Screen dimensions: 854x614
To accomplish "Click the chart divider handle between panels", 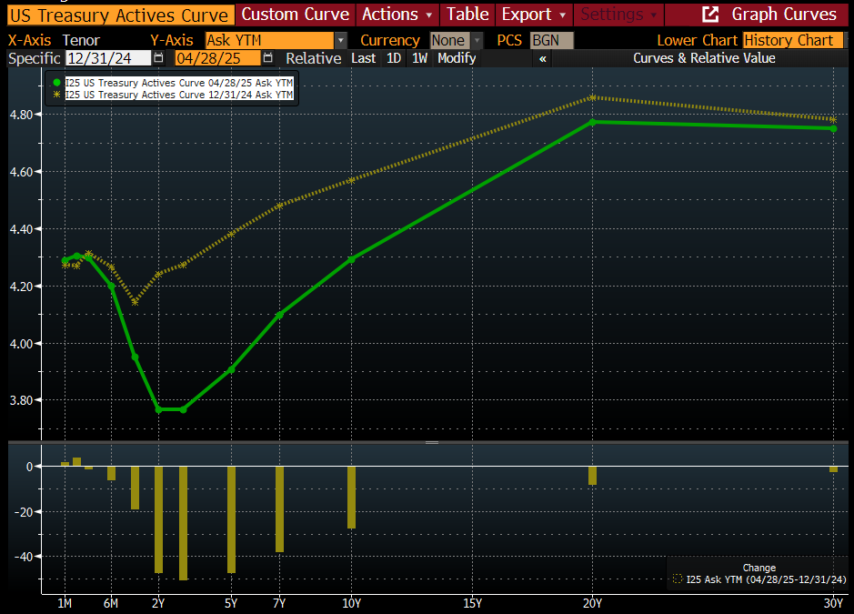I will coord(430,442).
